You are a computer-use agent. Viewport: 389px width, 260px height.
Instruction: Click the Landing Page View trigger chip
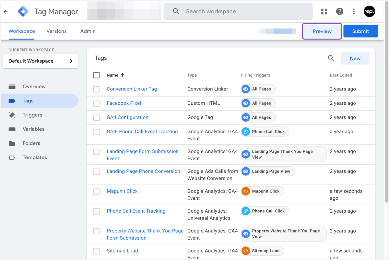pyautogui.click(x=267, y=171)
